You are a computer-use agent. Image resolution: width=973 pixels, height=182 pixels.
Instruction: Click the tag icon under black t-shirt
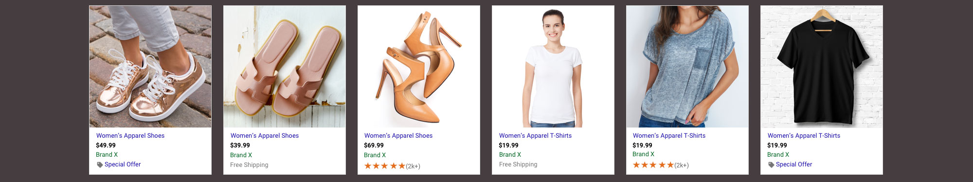point(771,165)
